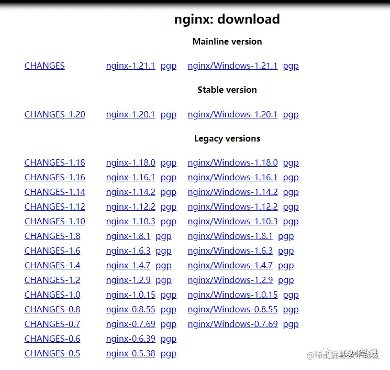Click pgp next to nginx/Windows-1.4.7
Viewport: 390px width, 370px height.
(286, 266)
